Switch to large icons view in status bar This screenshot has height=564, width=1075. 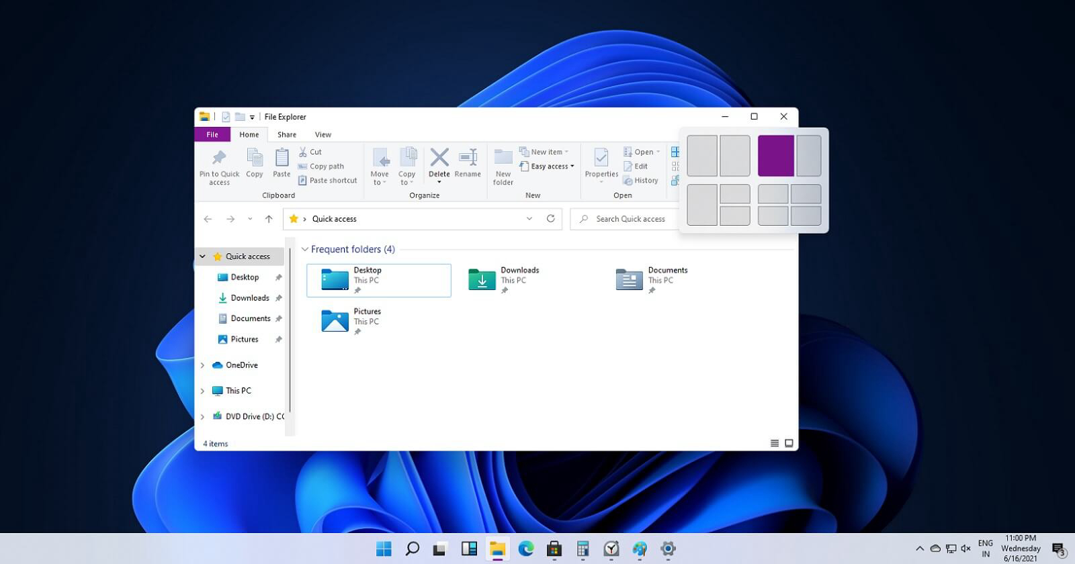click(789, 443)
